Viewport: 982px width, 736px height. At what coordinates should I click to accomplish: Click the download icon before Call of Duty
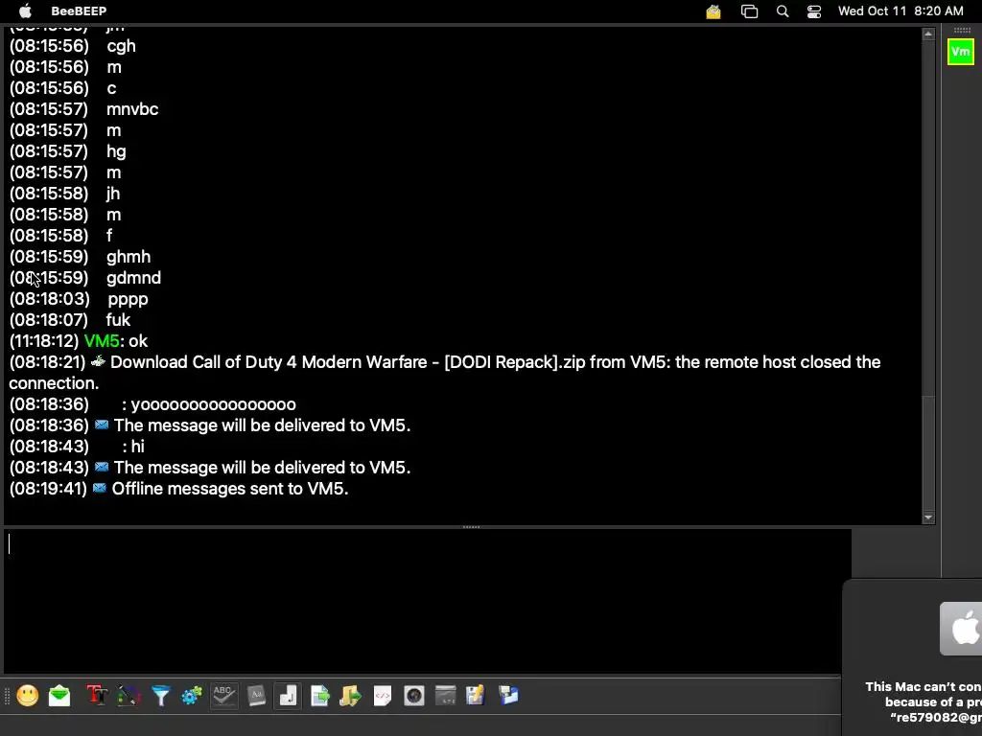(x=98, y=361)
